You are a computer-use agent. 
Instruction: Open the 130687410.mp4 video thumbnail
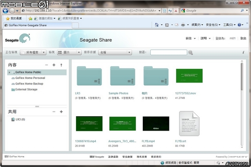coord(89,124)
